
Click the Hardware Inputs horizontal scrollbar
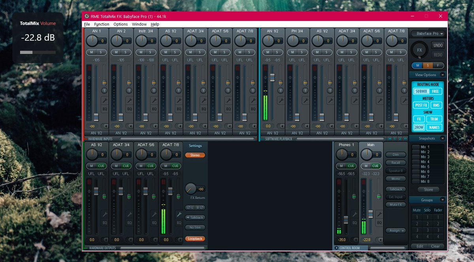pyautogui.click(x=186, y=139)
